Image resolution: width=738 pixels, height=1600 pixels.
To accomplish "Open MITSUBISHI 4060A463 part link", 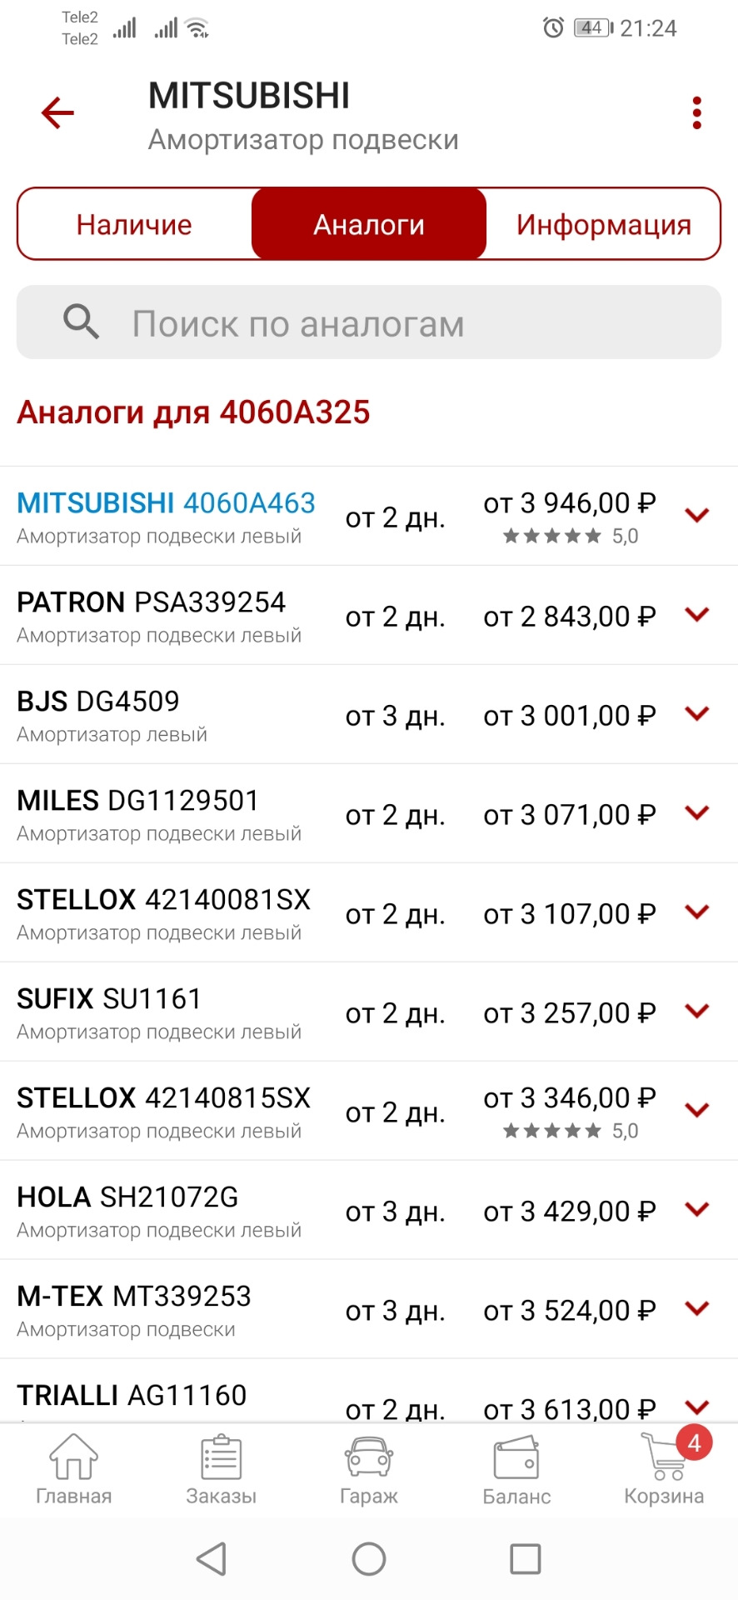I will [167, 503].
